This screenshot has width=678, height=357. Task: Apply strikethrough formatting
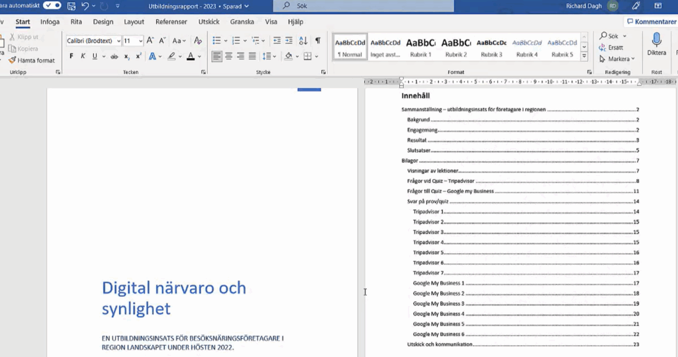pyautogui.click(x=114, y=57)
